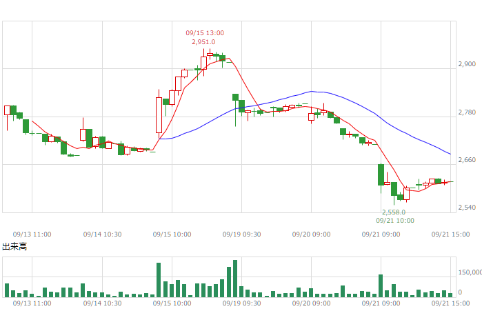The height and width of the screenshot is (311, 482).
Task: Click the 出来高 volume heading
Action: tap(14, 246)
